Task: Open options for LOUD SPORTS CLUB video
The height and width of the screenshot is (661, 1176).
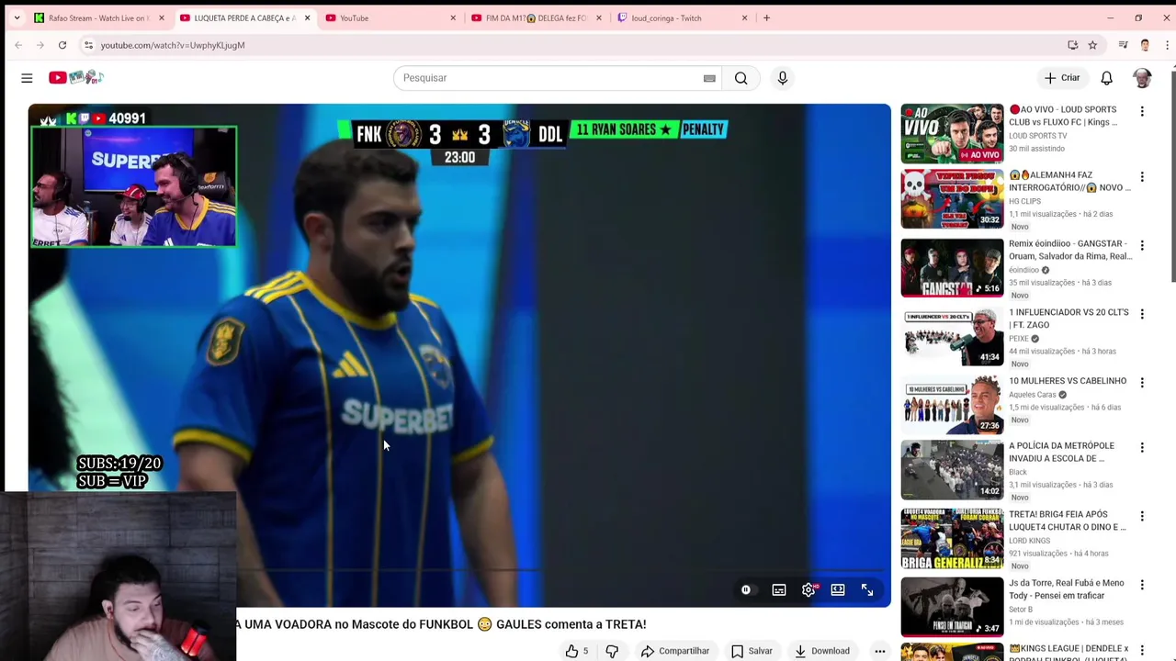Action: pyautogui.click(x=1142, y=111)
